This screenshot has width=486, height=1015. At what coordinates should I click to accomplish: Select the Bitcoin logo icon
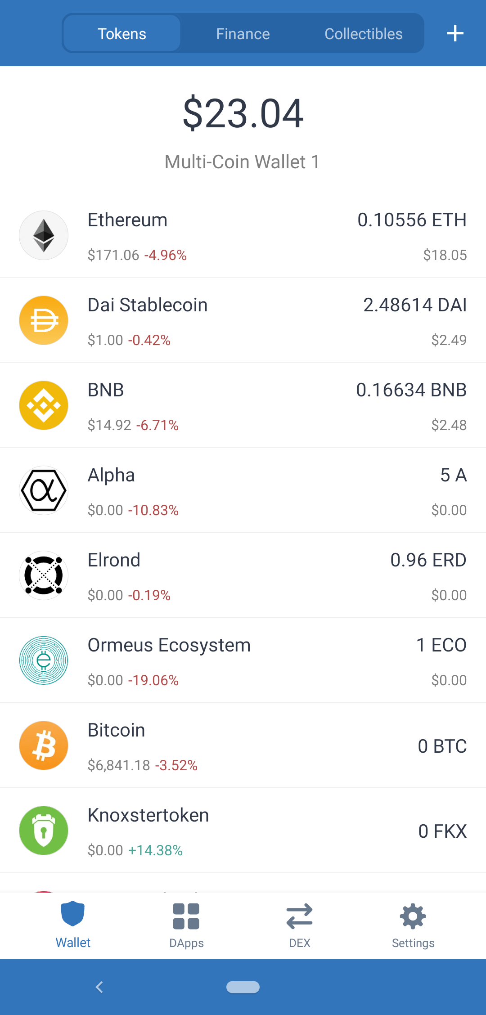[44, 746]
